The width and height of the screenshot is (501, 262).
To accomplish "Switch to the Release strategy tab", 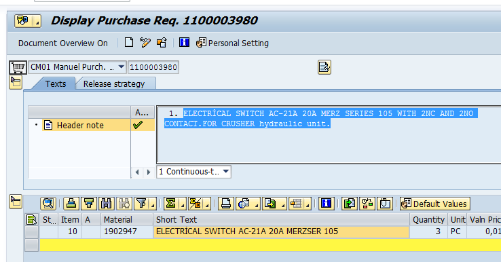I will click(x=114, y=83).
